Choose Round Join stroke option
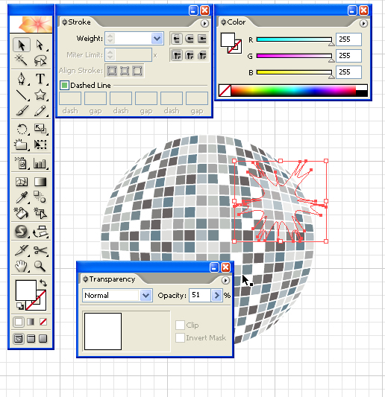Image resolution: width=385 pixels, height=397 pixels. click(x=190, y=55)
